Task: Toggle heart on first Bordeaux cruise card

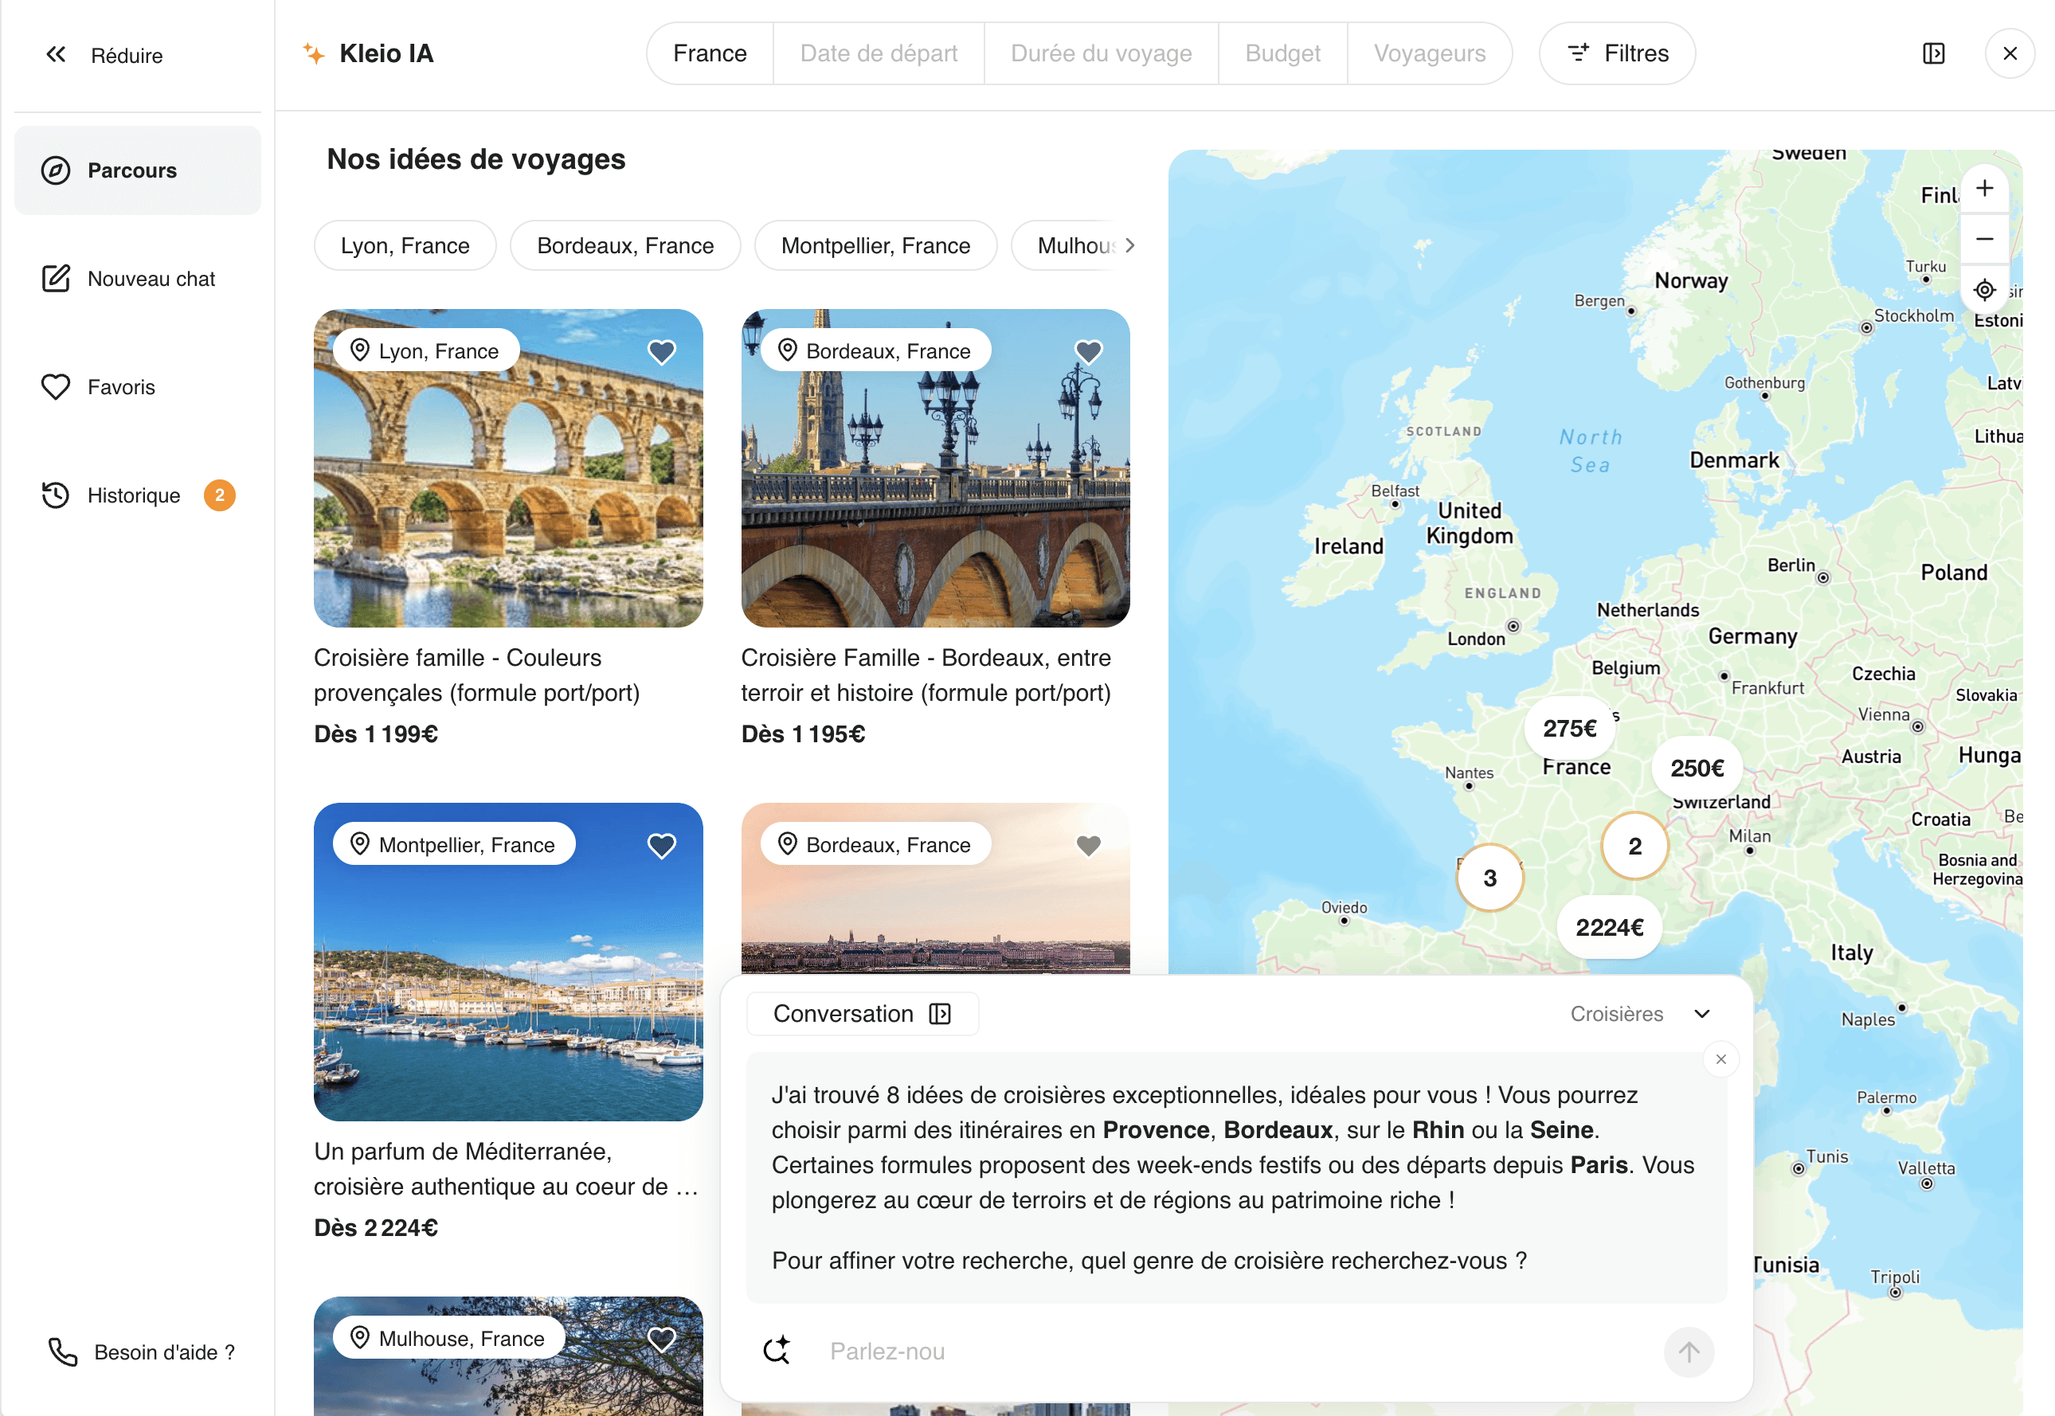Action: click(x=1088, y=352)
